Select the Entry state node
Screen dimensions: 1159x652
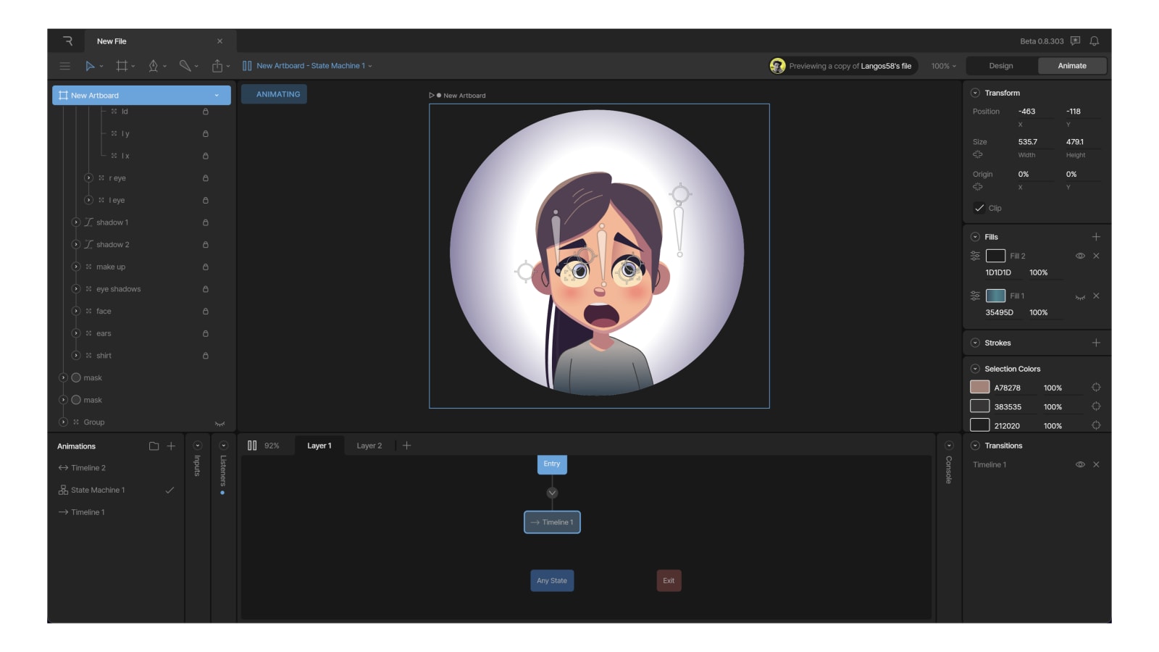click(552, 464)
